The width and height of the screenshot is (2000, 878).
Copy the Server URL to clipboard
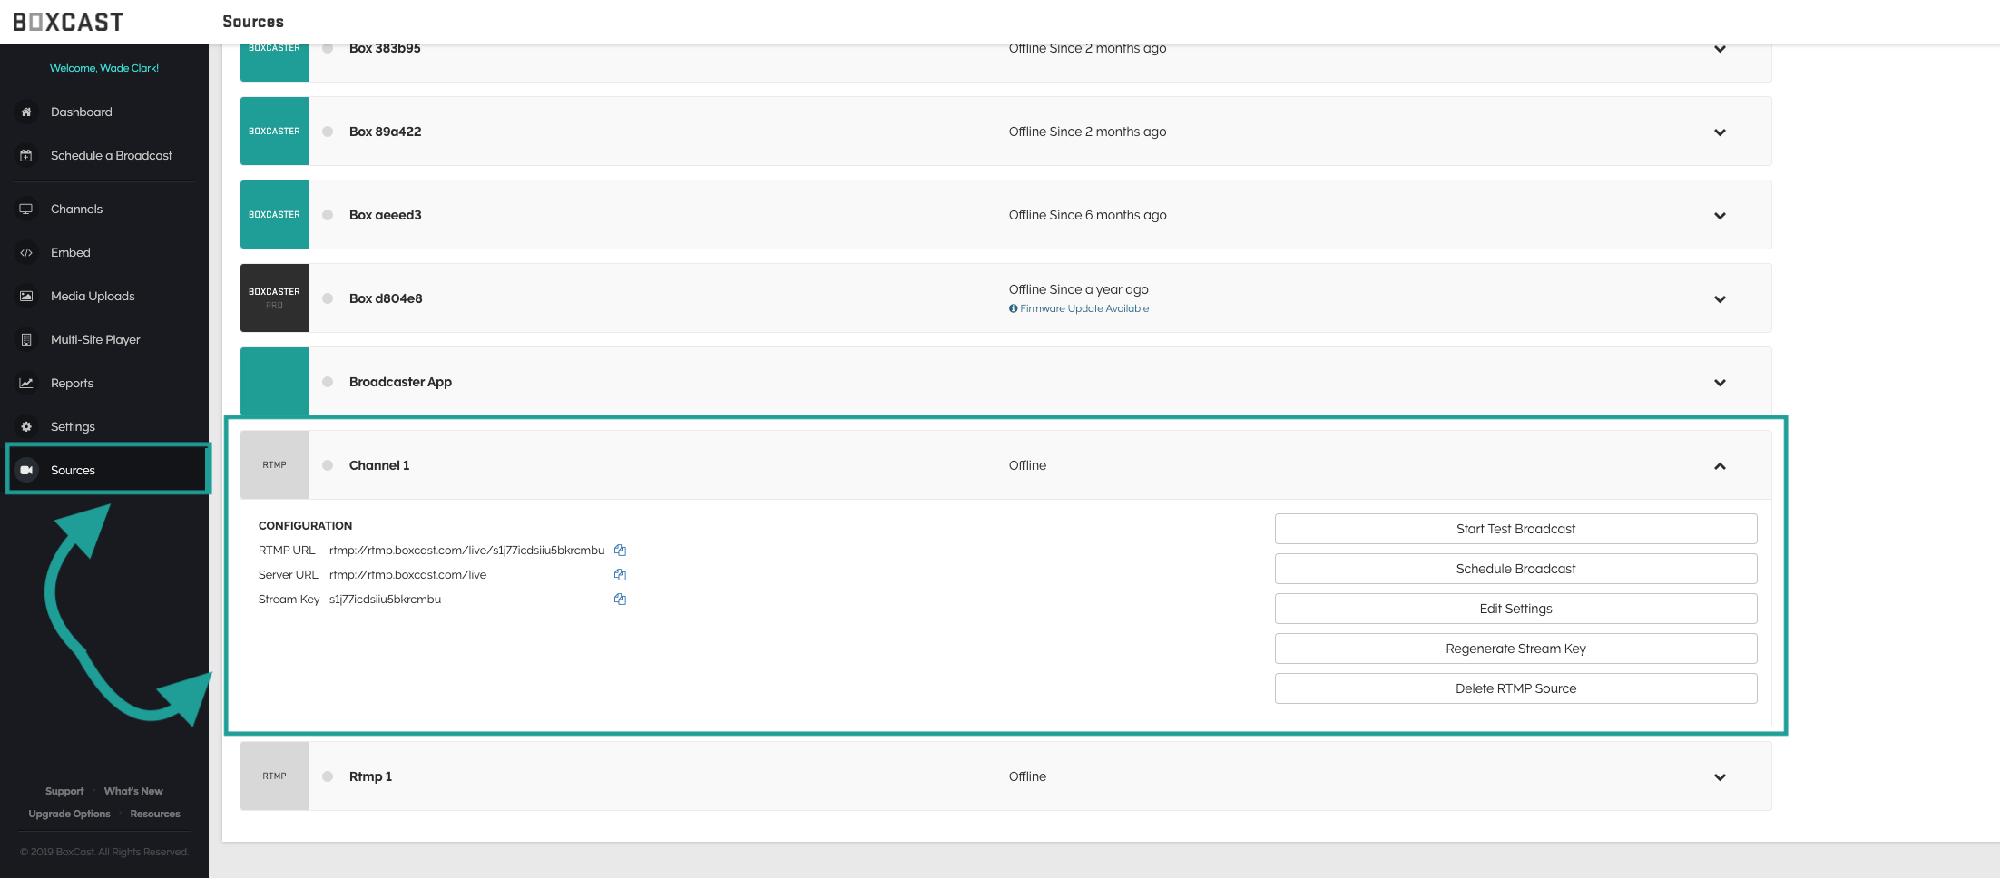click(x=620, y=575)
